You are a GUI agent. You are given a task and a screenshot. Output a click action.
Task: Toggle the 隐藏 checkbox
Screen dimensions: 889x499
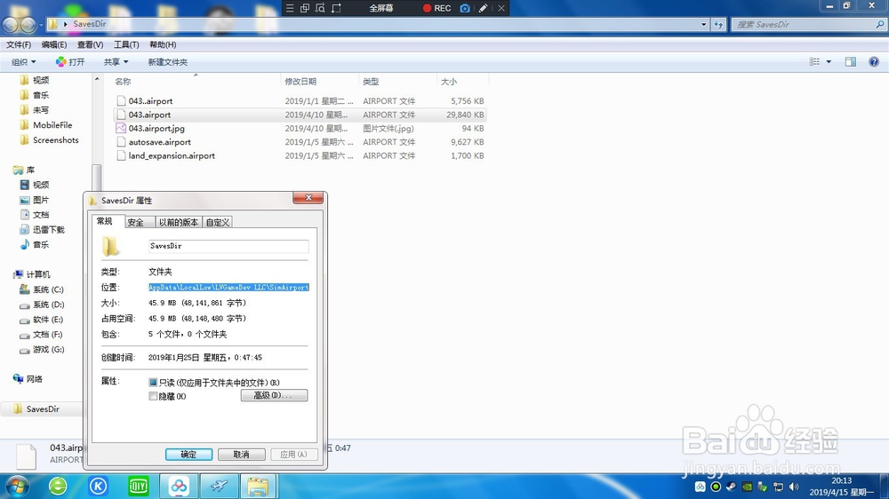pos(153,397)
